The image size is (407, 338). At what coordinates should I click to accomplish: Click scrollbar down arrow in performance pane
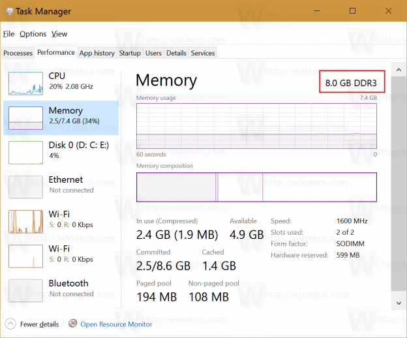tap(399, 303)
